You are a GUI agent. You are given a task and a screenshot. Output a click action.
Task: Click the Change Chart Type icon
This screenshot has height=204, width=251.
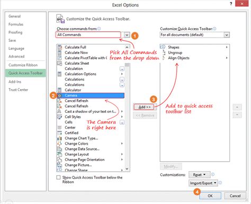point(60,138)
